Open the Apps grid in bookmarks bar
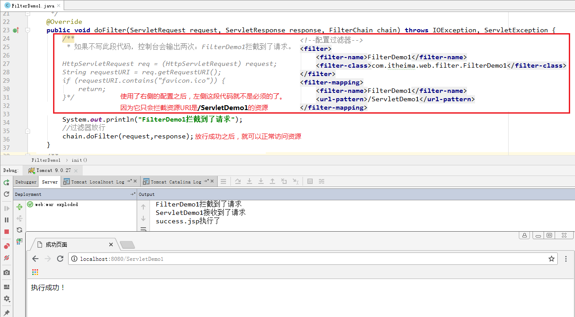Viewport: 575px width, 317px height. [x=35, y=272]
